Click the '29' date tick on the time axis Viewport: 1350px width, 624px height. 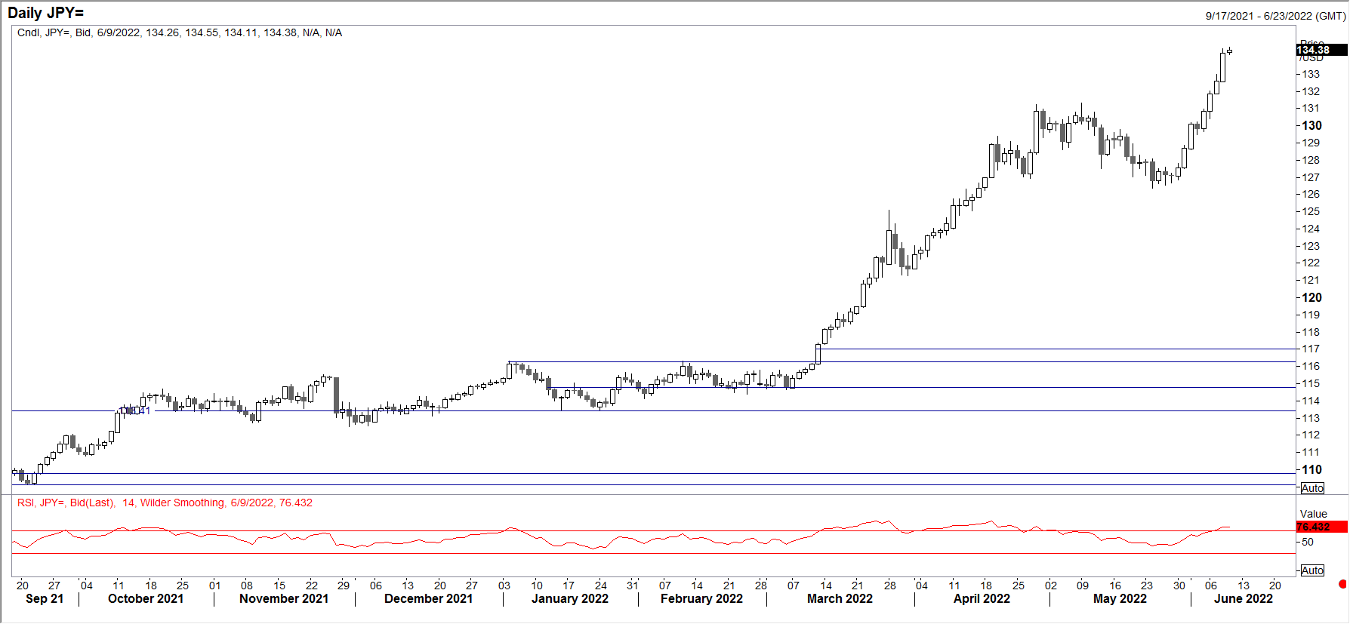click(x=344, y=585)
